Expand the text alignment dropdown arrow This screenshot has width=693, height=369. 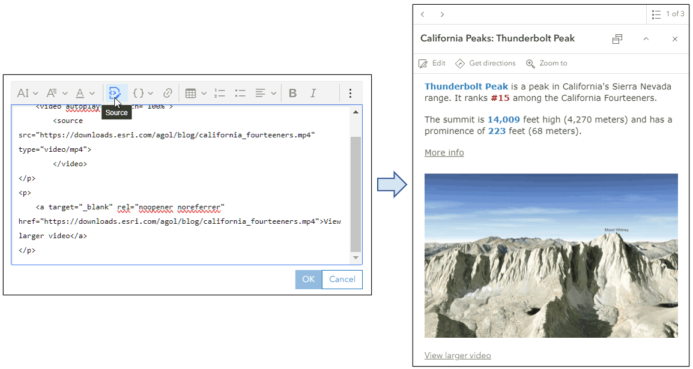point(274,94)
